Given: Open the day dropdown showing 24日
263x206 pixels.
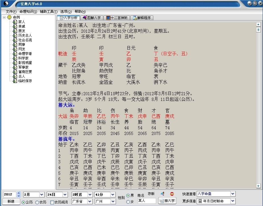Looking at the screenshot, I should [65, 195].
